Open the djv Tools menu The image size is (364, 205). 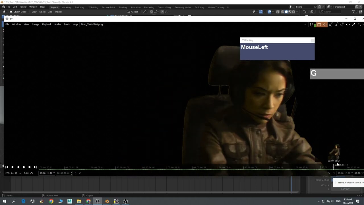click(67, 24)
